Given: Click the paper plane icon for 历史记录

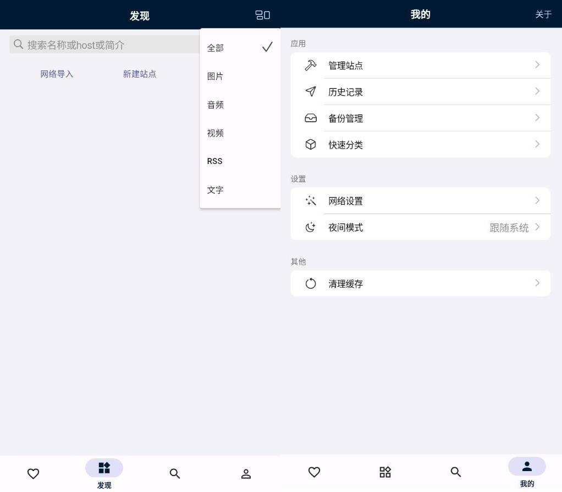Looking at the screenshot, I should click(x=311, y=92).
